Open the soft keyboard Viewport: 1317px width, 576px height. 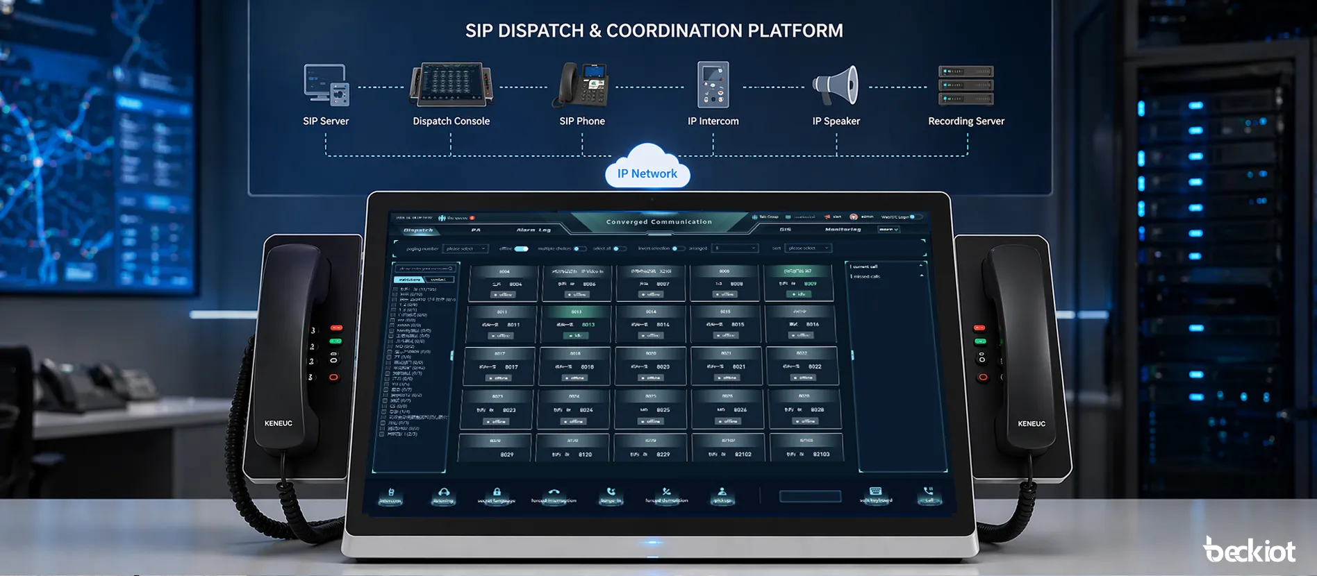(876, 493)
